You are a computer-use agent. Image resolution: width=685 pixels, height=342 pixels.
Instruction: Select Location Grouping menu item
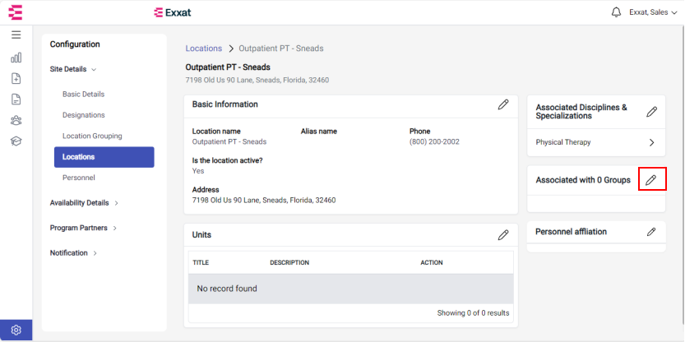tap(92, 136)
